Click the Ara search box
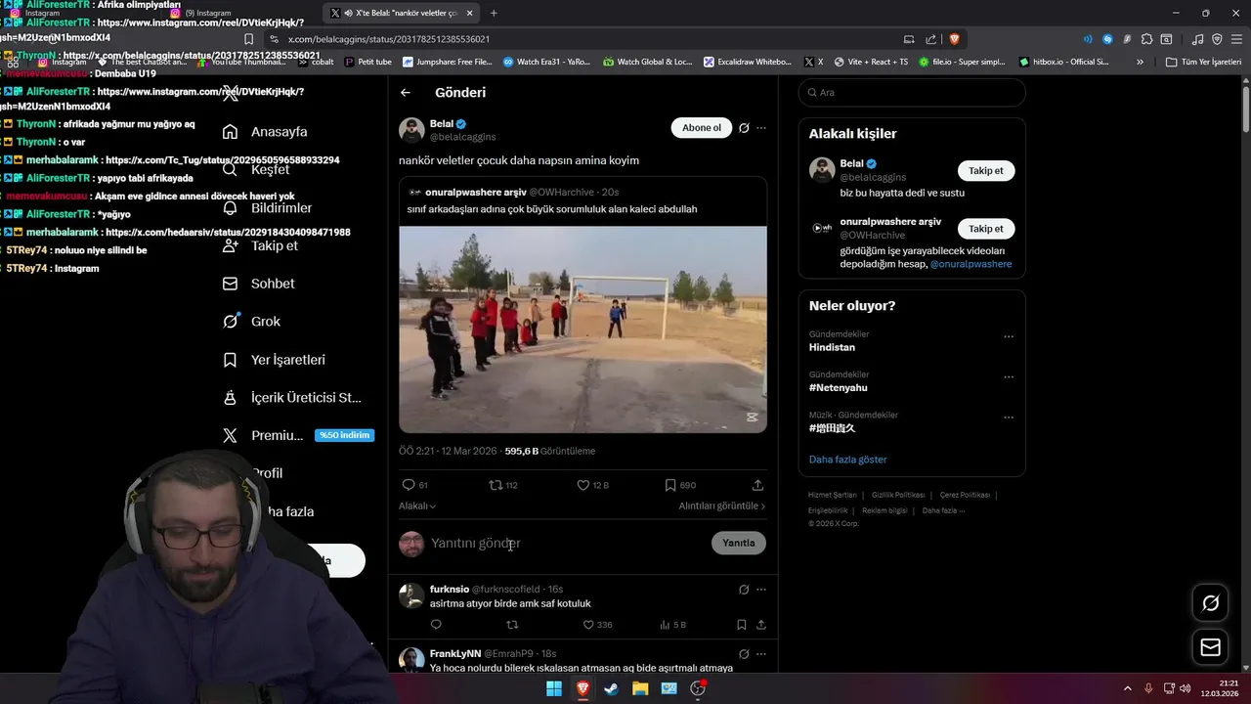 (x=912, y=92)
